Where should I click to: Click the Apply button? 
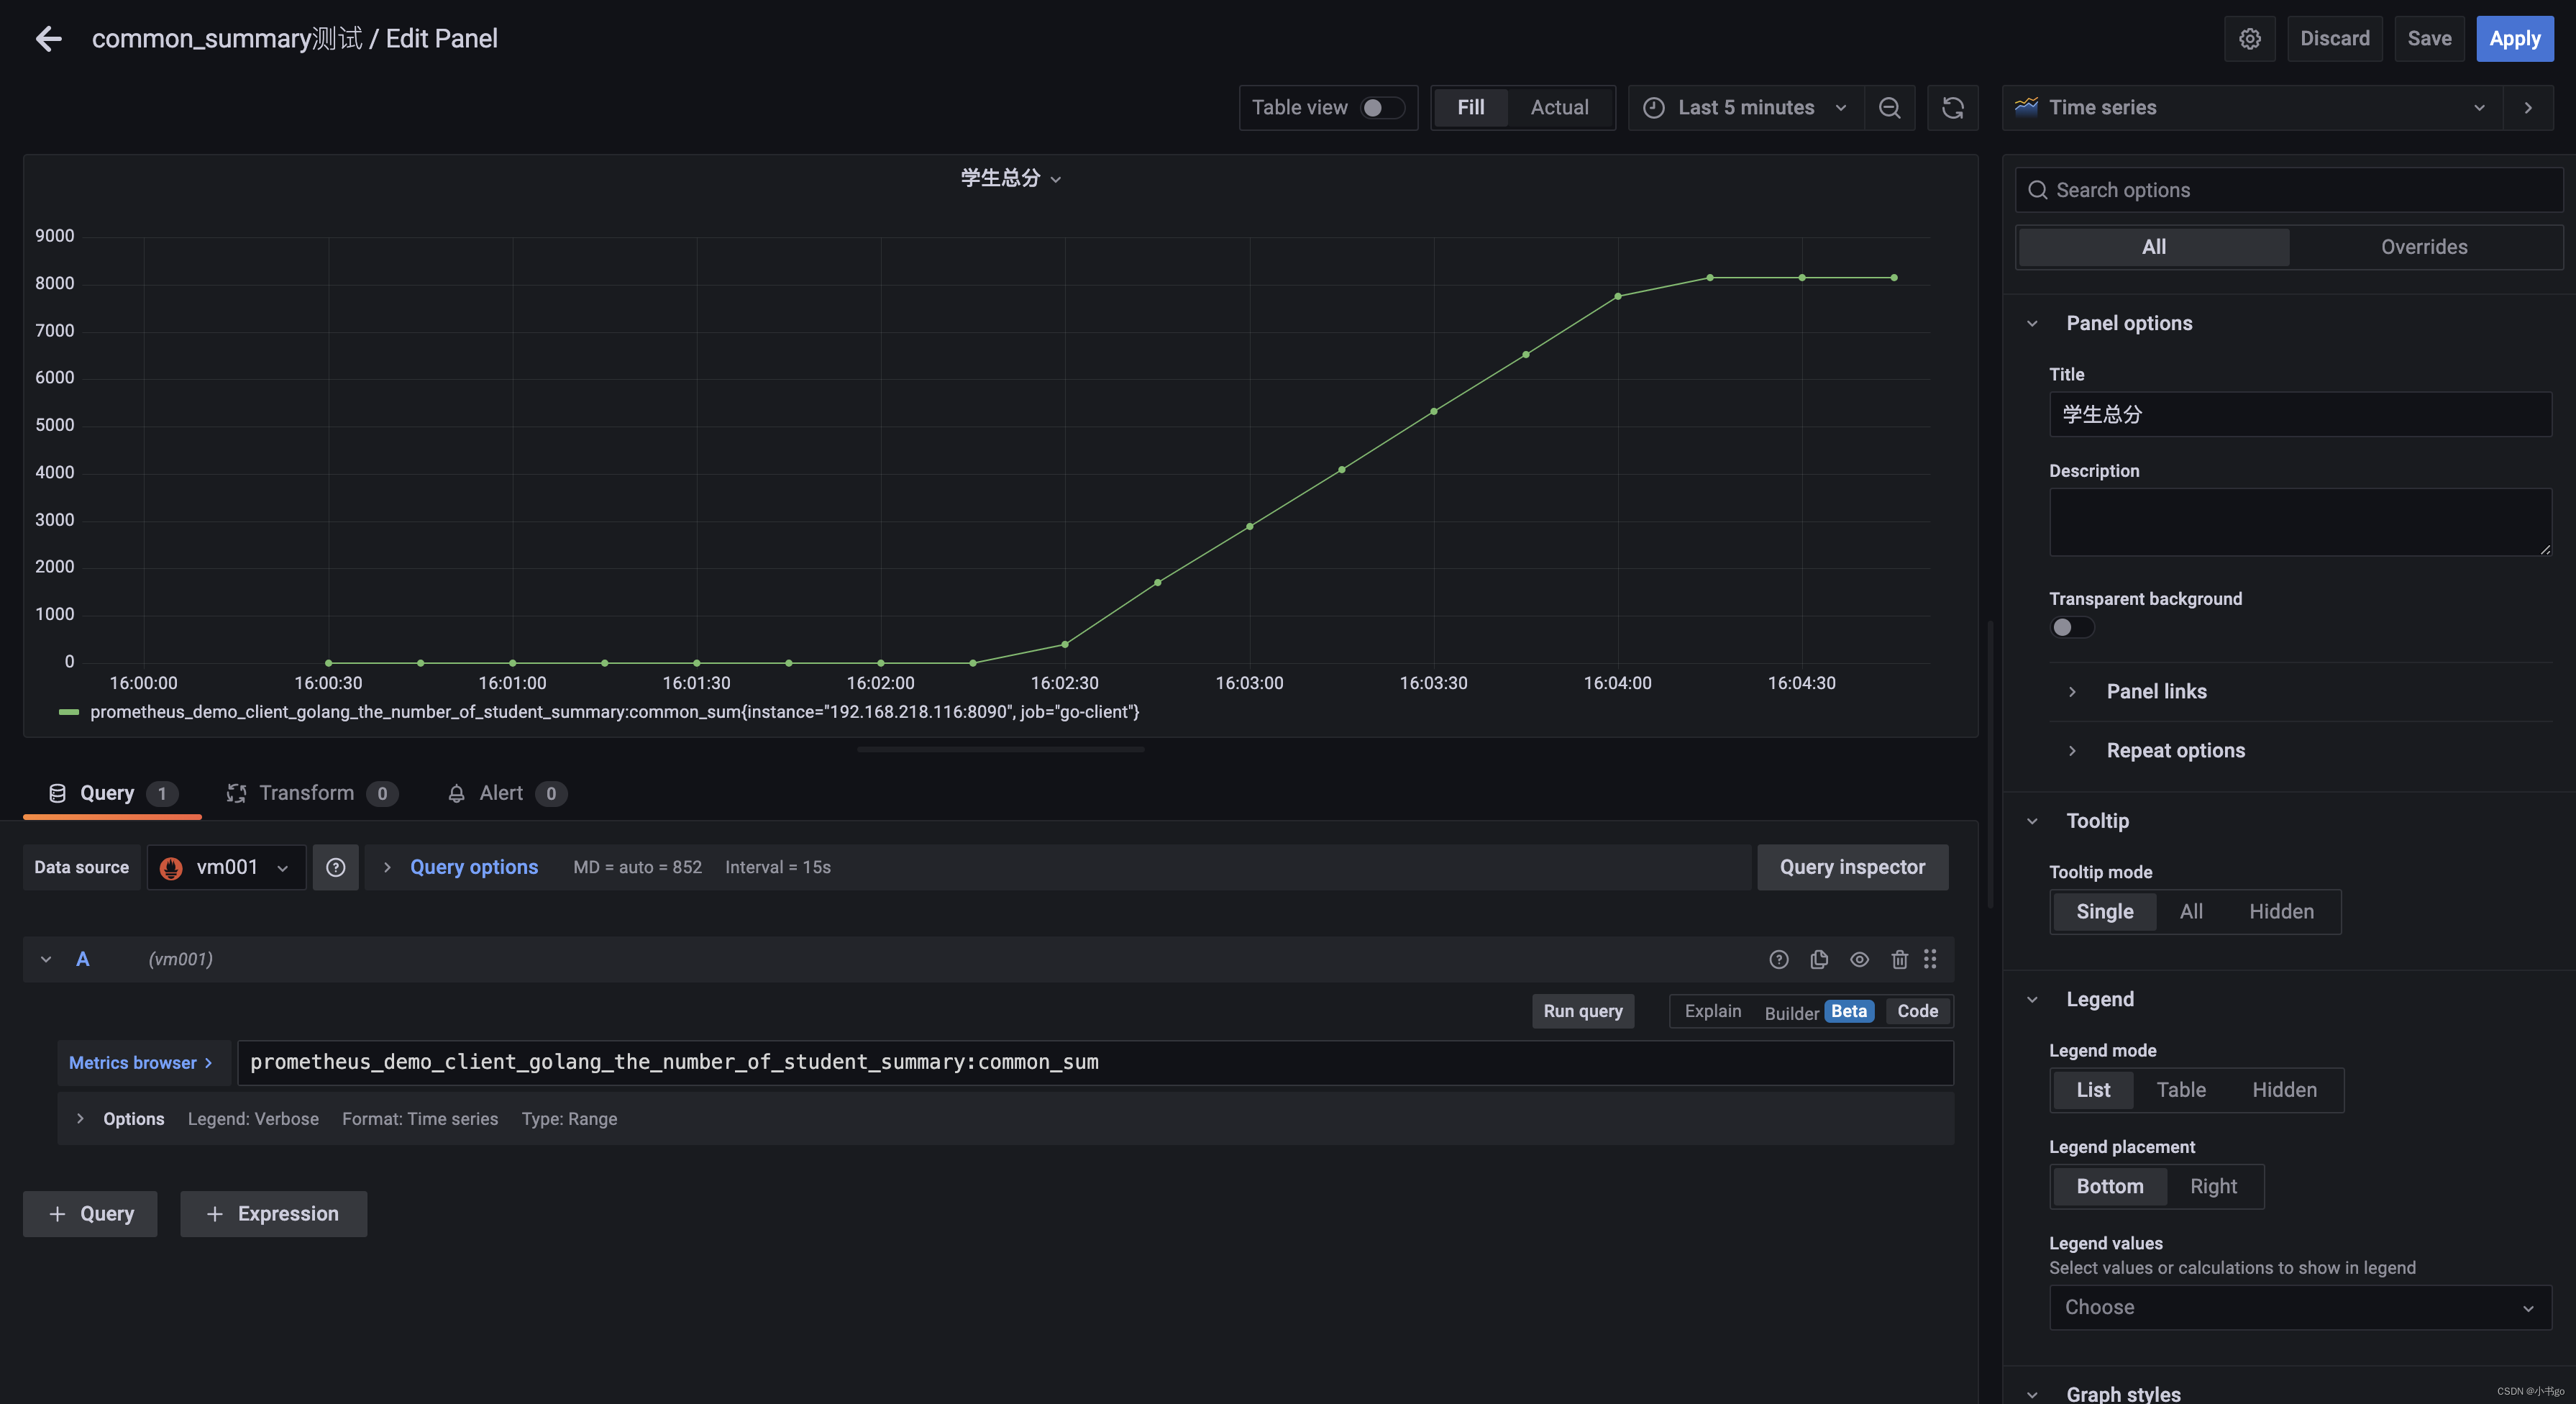(2514, 39)
